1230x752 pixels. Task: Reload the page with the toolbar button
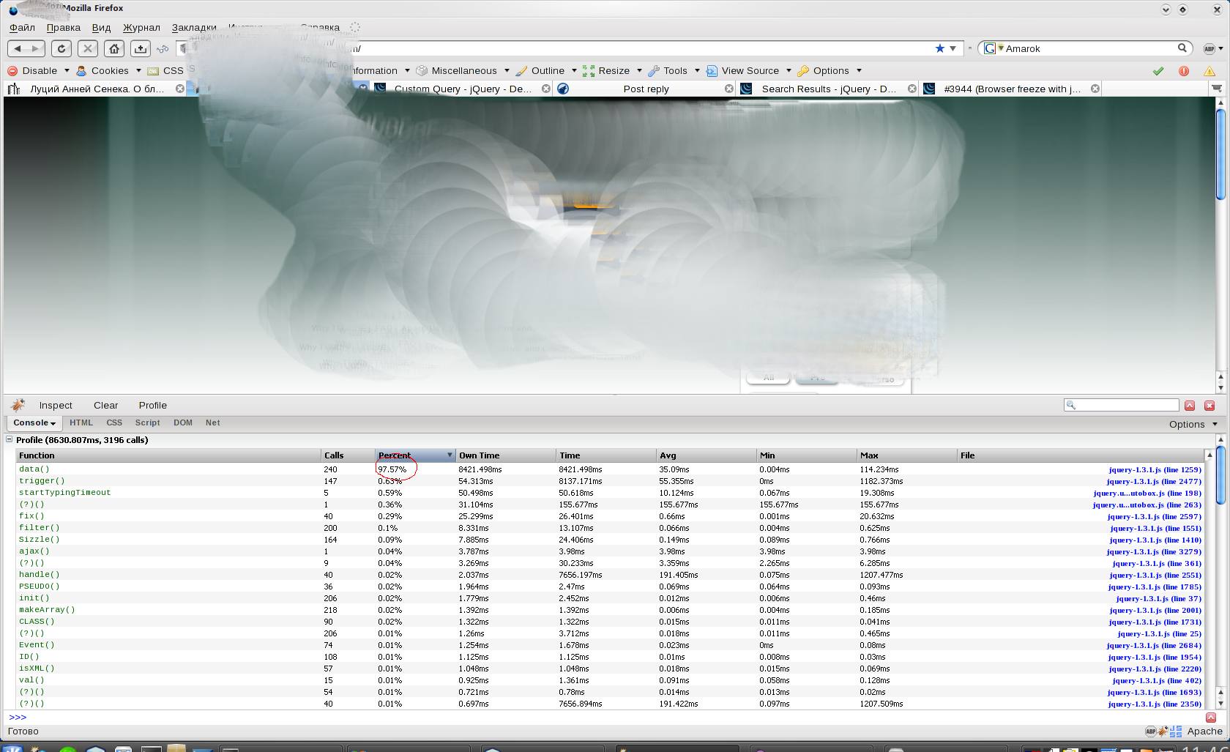[x=61, y=48]
